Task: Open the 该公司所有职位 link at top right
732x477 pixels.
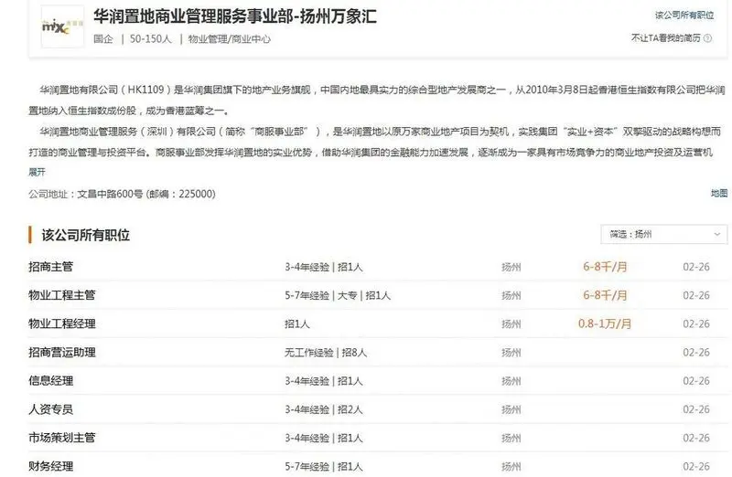Action: click(x=684, y=16)
